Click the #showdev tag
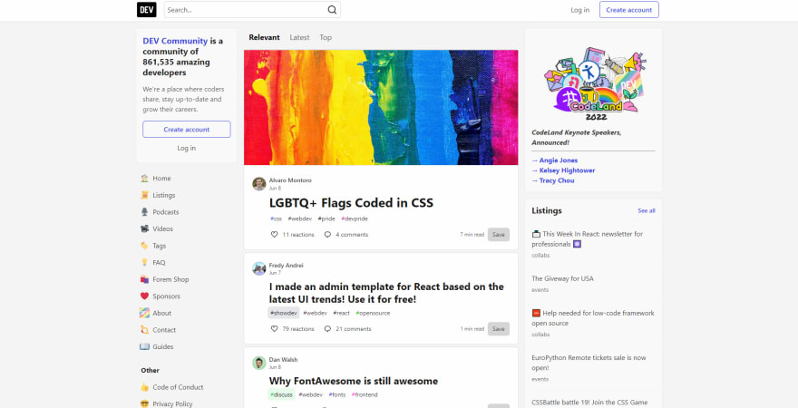 (284, 314)
